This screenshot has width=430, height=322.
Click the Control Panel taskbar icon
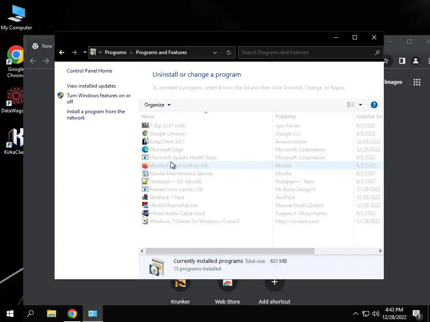tap(93, 314)
